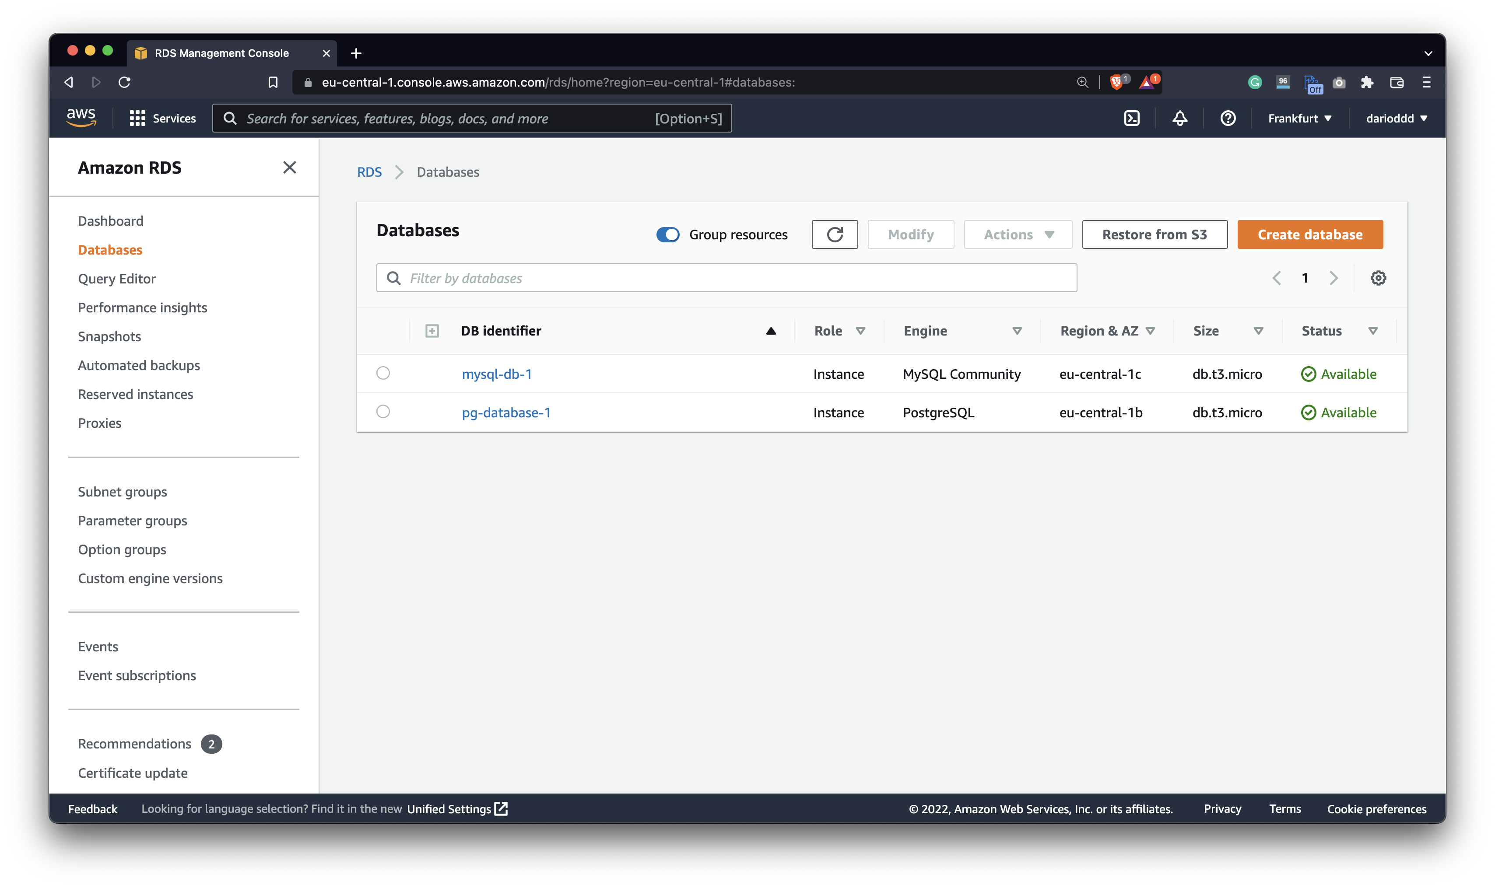
Task: Close the RDS Management Console tab
Action: pos(326,53)
